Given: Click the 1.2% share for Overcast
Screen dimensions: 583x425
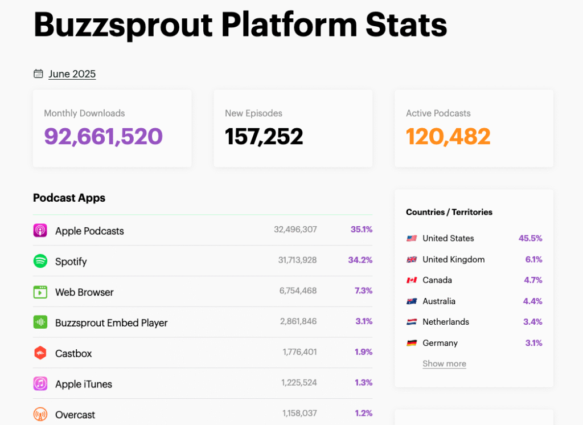Looking at the screenshot, I should [x=364, y=413].
